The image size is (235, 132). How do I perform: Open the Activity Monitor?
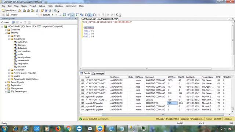tap(55, 10)
